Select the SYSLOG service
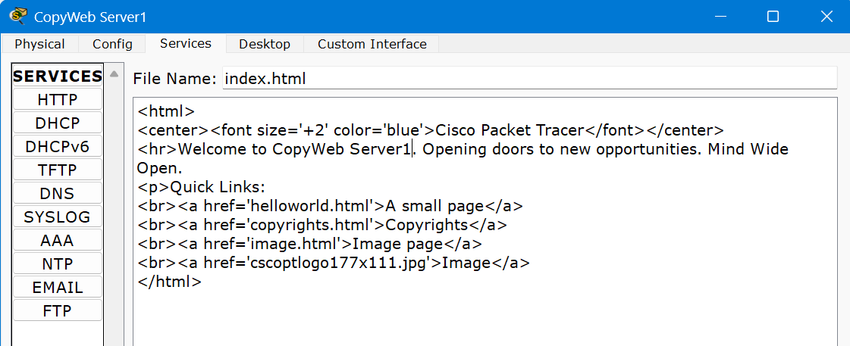This screenshot has width=850, height=346. (x=58, y=217)
